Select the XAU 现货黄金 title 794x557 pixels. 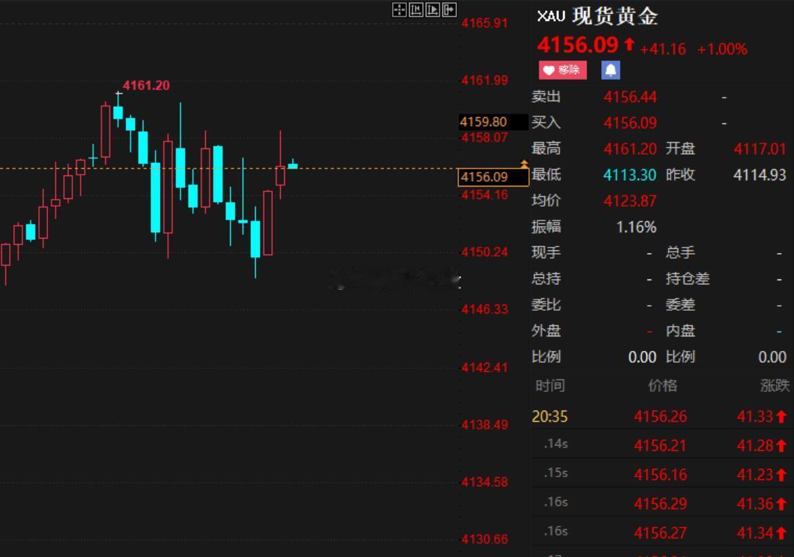tap(597, 16)
